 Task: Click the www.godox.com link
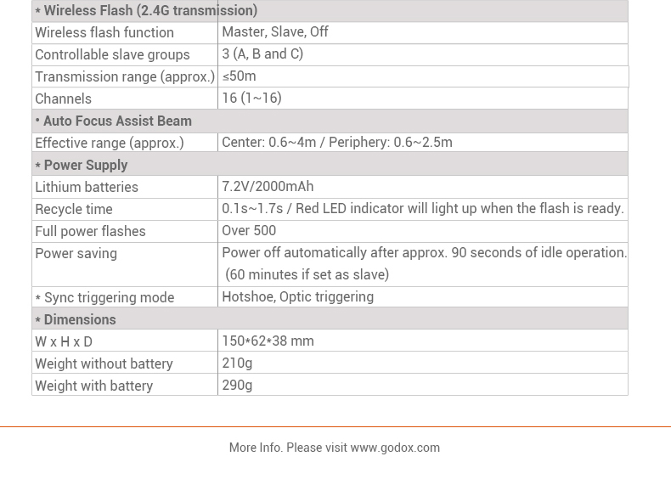[395, 448]
